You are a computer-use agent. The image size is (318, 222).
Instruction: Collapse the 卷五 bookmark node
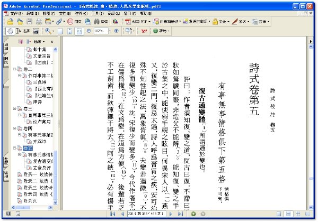[14, 148]
